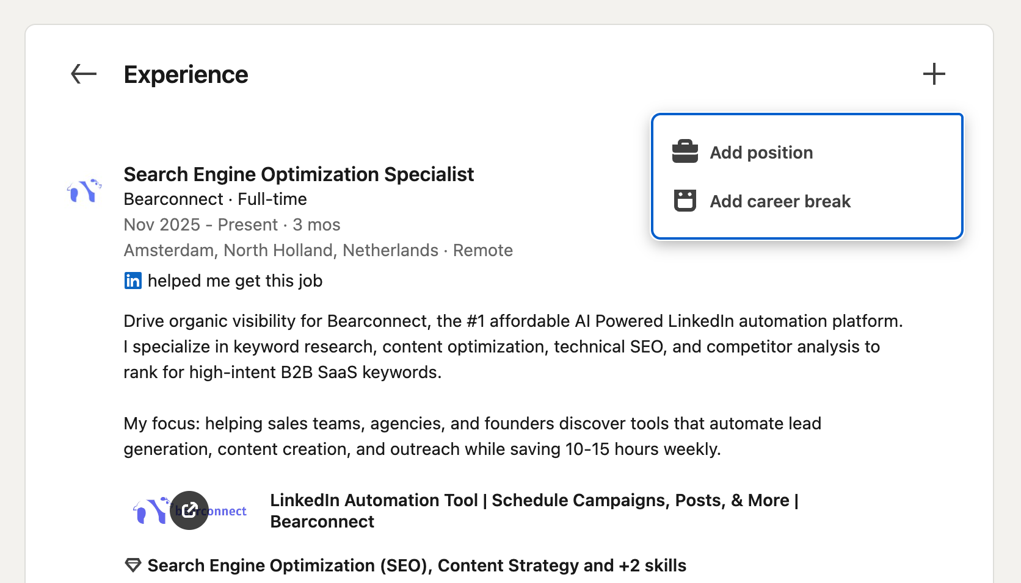Click the 'helped me get this job' text
Image resolution: width=1021 pixels, height=583 pixels.
[234, 281]
